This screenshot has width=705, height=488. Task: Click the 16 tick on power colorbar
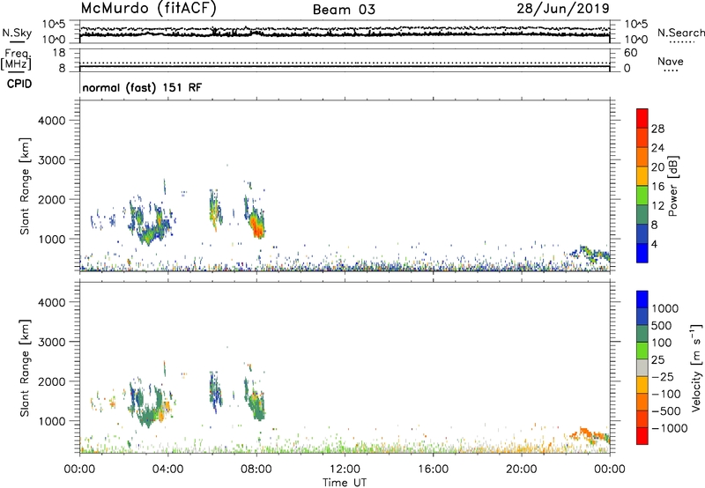(x=657, y=187)
